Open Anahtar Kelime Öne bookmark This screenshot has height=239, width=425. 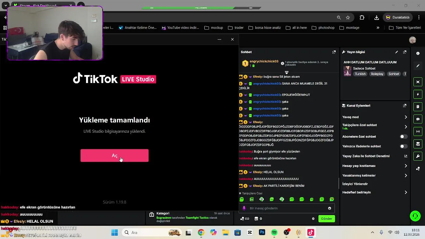pyautogui.click(x=137, y=28)
